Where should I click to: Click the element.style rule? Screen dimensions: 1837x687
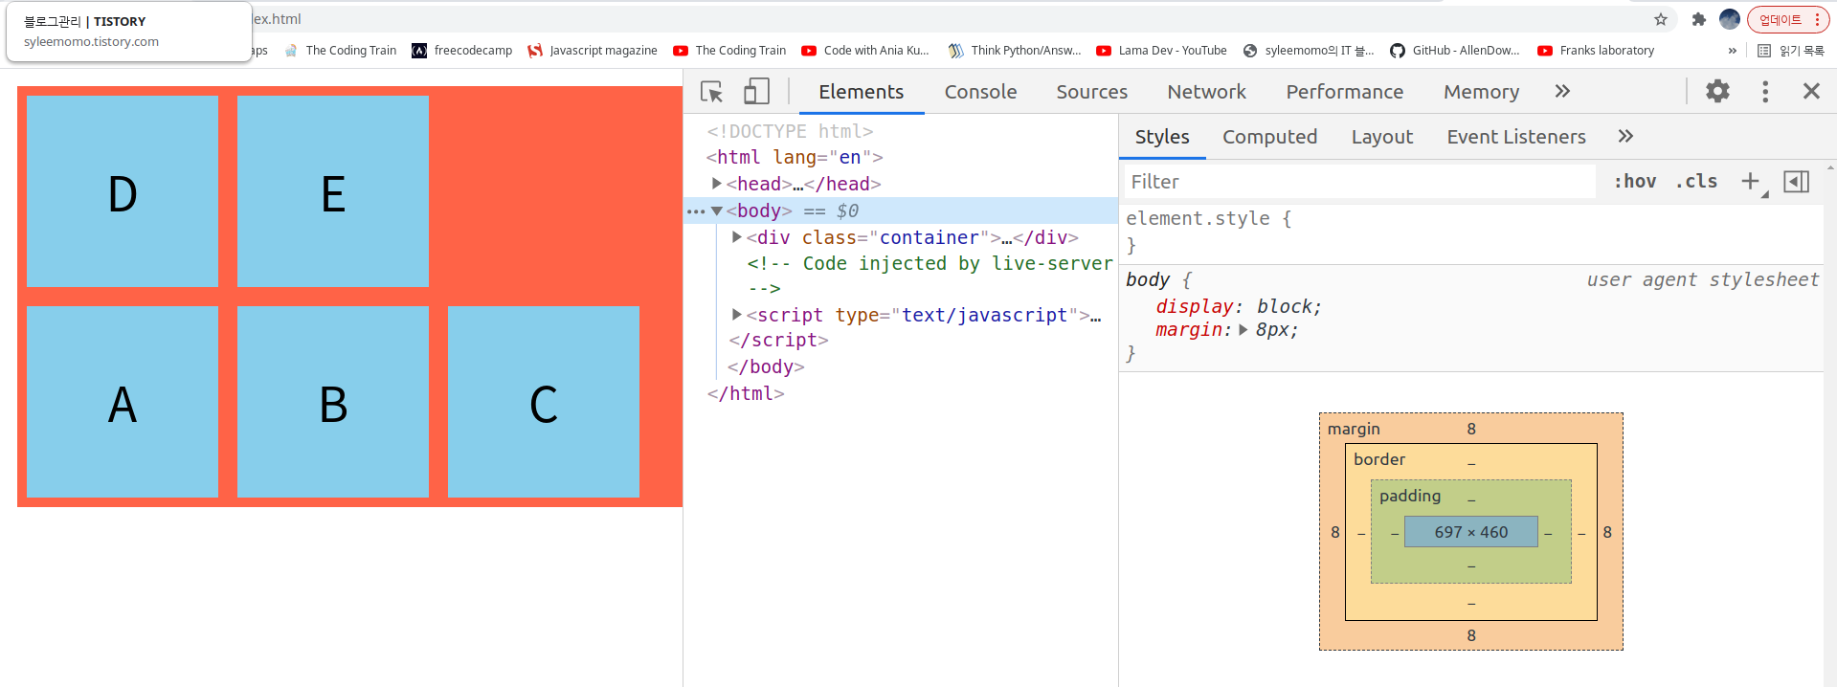pos(1208,218)
